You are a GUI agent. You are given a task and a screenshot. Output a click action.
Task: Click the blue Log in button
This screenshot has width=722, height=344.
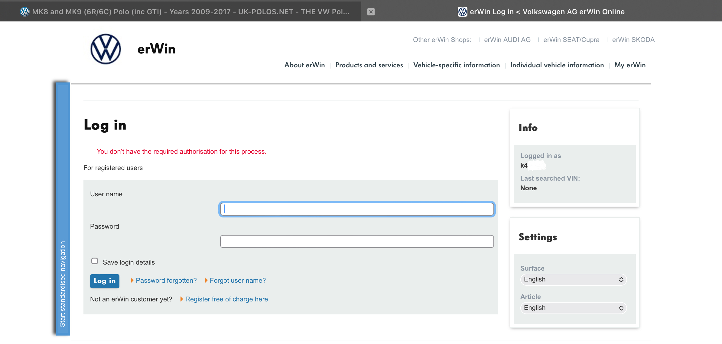coord(105,281)
